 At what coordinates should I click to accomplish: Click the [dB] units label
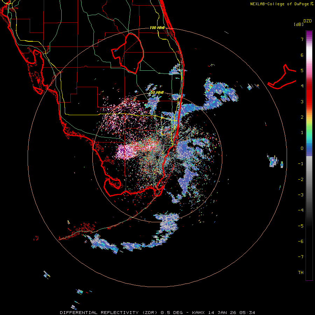click(299, 24)
